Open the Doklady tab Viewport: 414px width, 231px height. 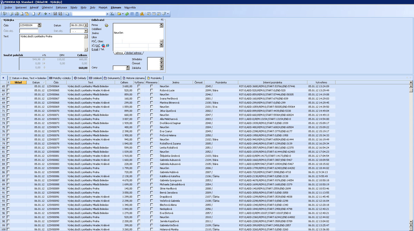[80, 78]
